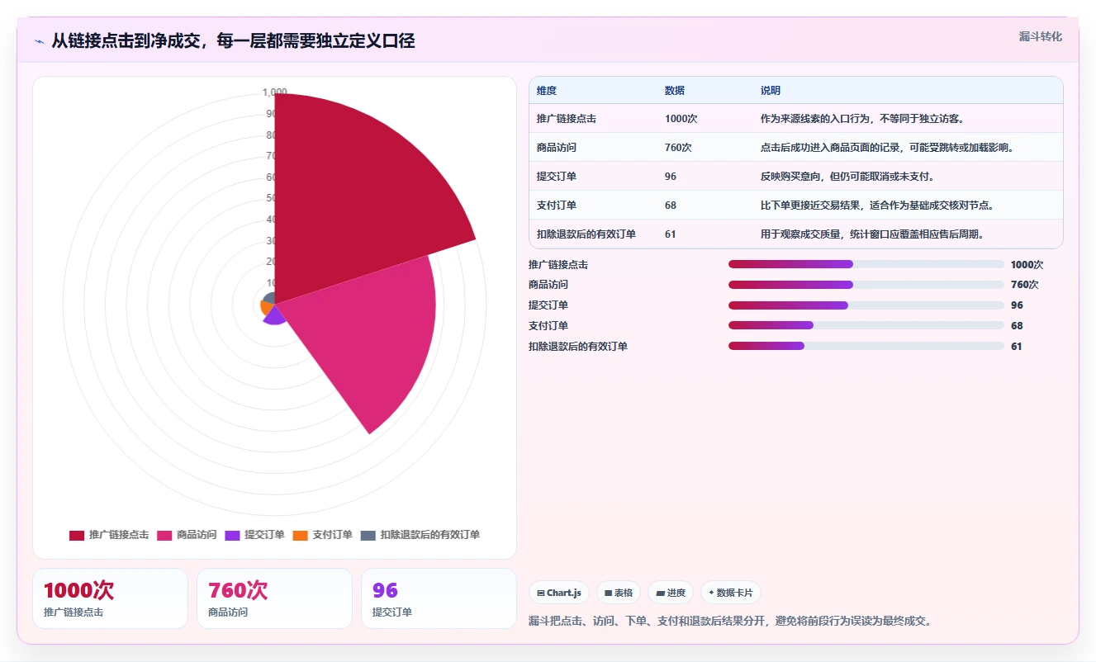Viewport: 1096px width, 662px height.
Task: Click the 支付订单 progress bar
Action: 866,325
